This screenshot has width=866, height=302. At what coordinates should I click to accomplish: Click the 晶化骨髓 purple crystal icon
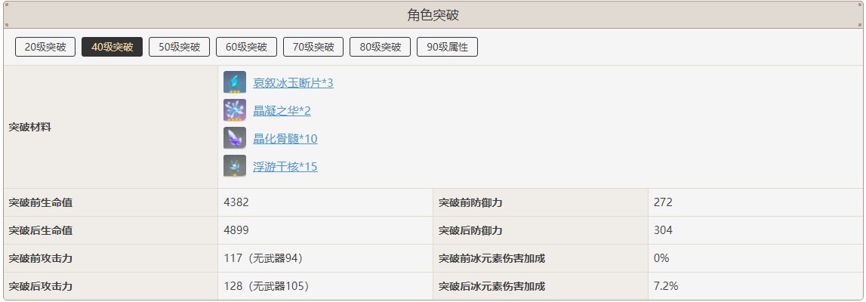pyautogui.click(x=235, y=138)
